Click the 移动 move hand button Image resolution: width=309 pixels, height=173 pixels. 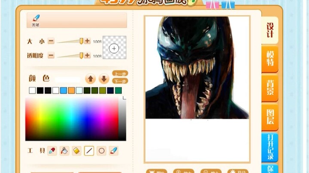point(238,171)
